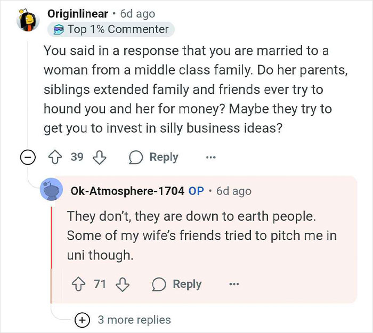Reply to Ok-Atmosphere-1704's comment
The image size is (373, 333).
(x=176, y=284)
